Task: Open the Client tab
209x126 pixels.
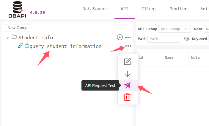Action: point(149,9)
